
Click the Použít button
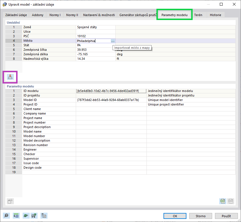coord(226,216)
